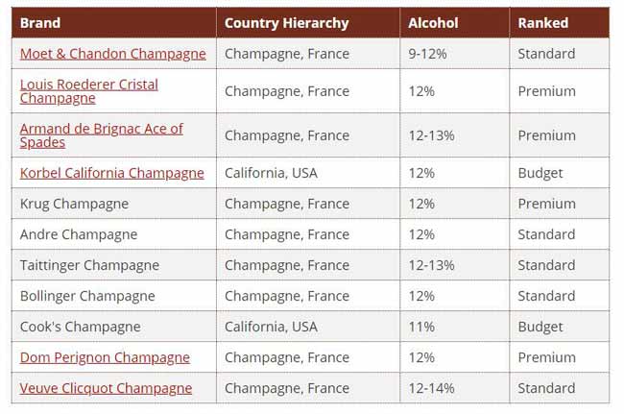624x414 pixels.
Task: Click the Budget rank in Cook's row
Action: coord(540,328)
